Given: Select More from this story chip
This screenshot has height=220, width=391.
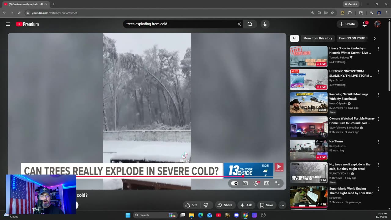Looking at the screenshot, I should tap(318, 38).
